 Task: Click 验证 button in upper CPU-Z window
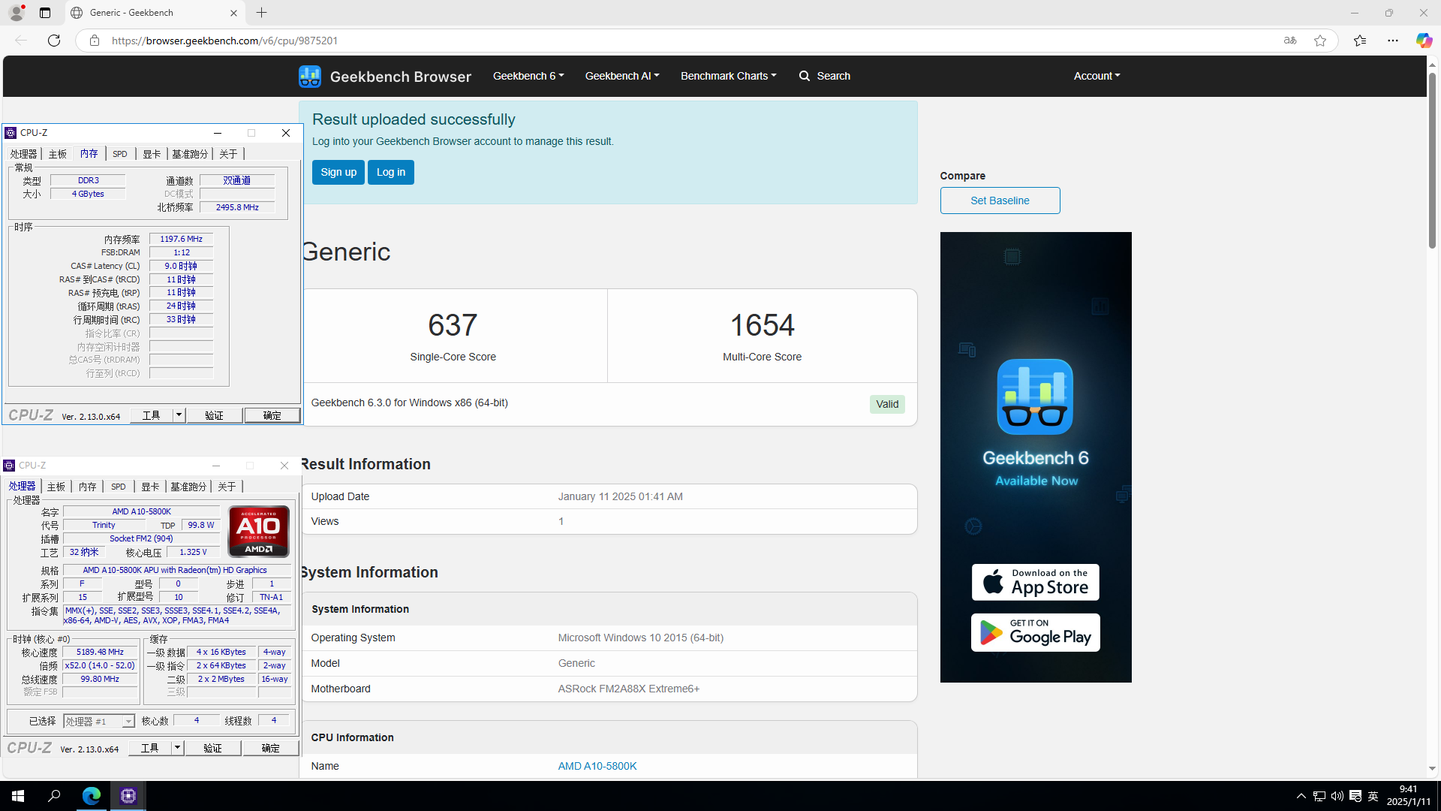click(x=215, y=415)
